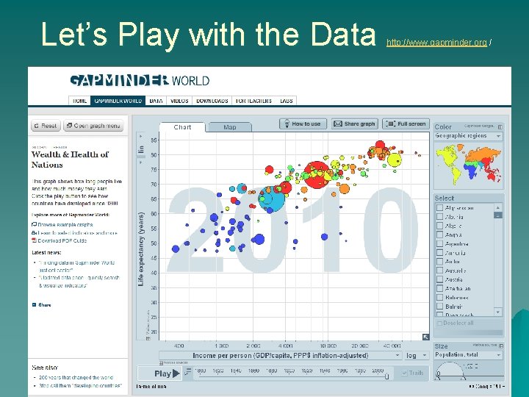Click the Terms of use link
The image size is (529, 397).
[x=151, y=387]
